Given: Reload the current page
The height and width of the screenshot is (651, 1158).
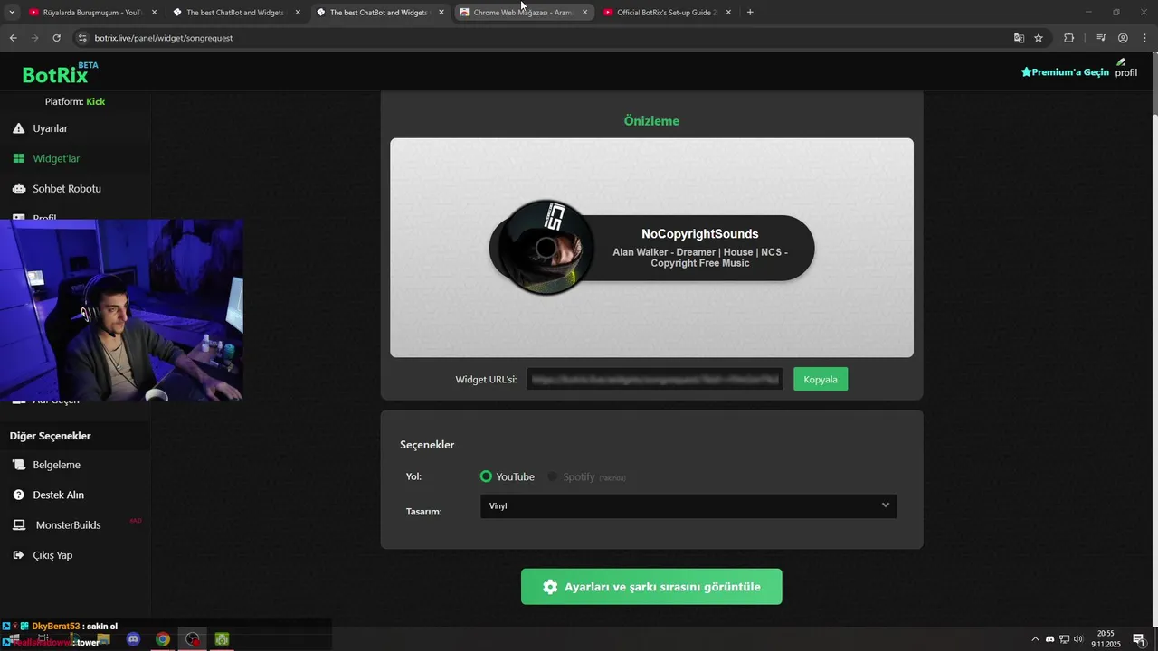Looking at the screenshot, I should [56, 38].
